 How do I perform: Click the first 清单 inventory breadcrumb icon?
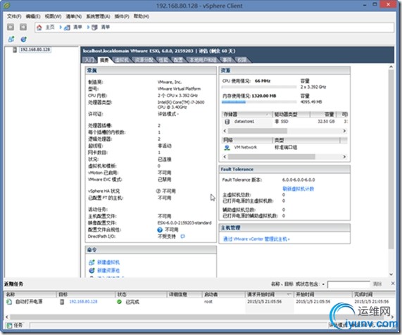pyautogui.click(x=67, y=27)
